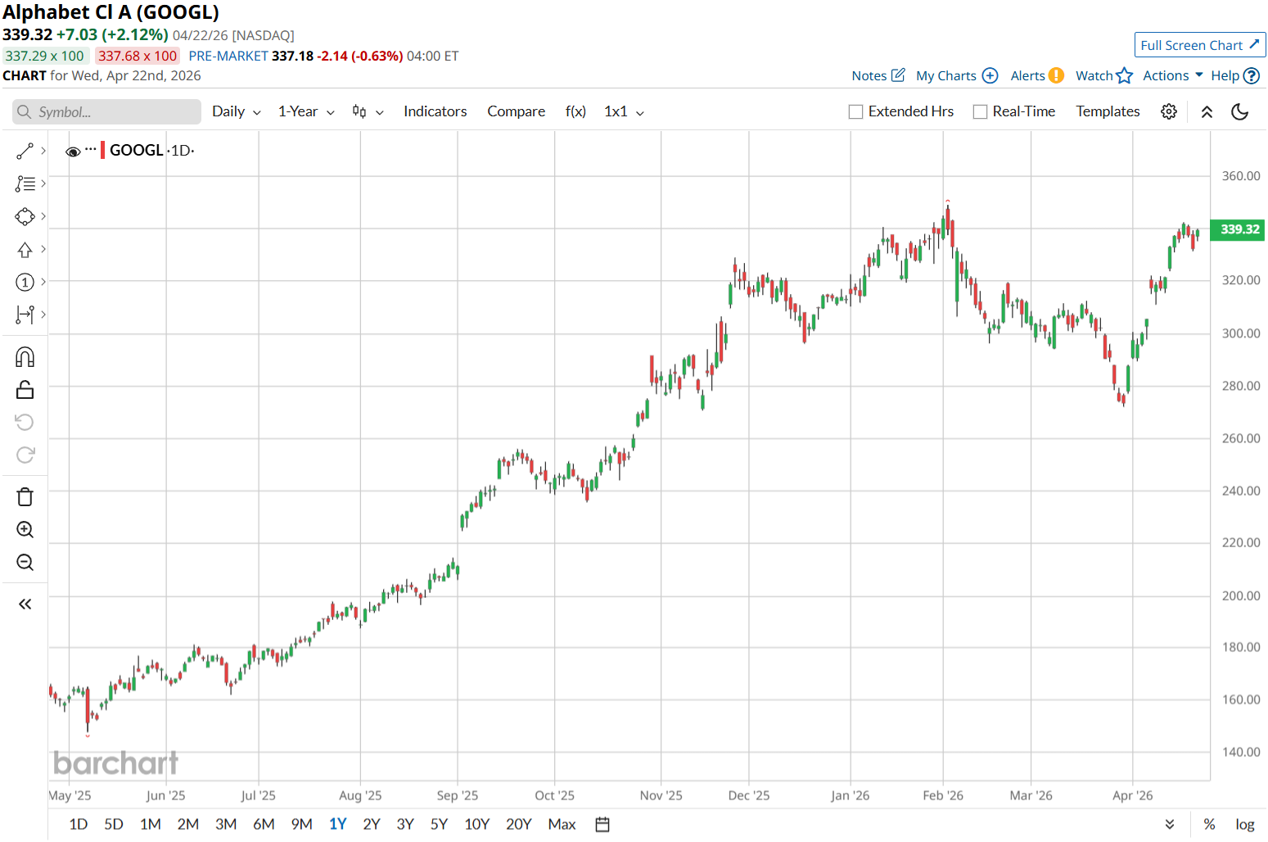Zoom out on the chart
The image size is (1268, 842).
coord(25,563)
